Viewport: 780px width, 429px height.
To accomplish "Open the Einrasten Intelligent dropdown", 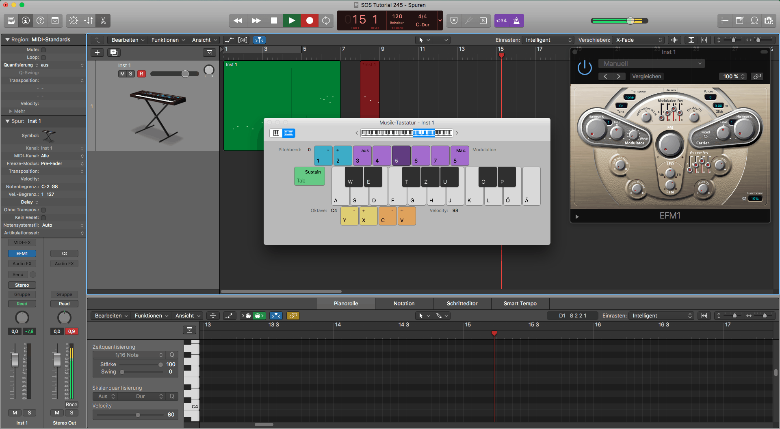I will (x=548, y=40).
